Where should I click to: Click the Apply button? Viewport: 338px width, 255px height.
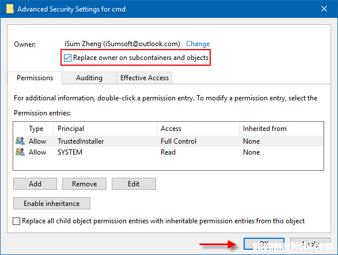pyautogui.click(x=310, y=244)
